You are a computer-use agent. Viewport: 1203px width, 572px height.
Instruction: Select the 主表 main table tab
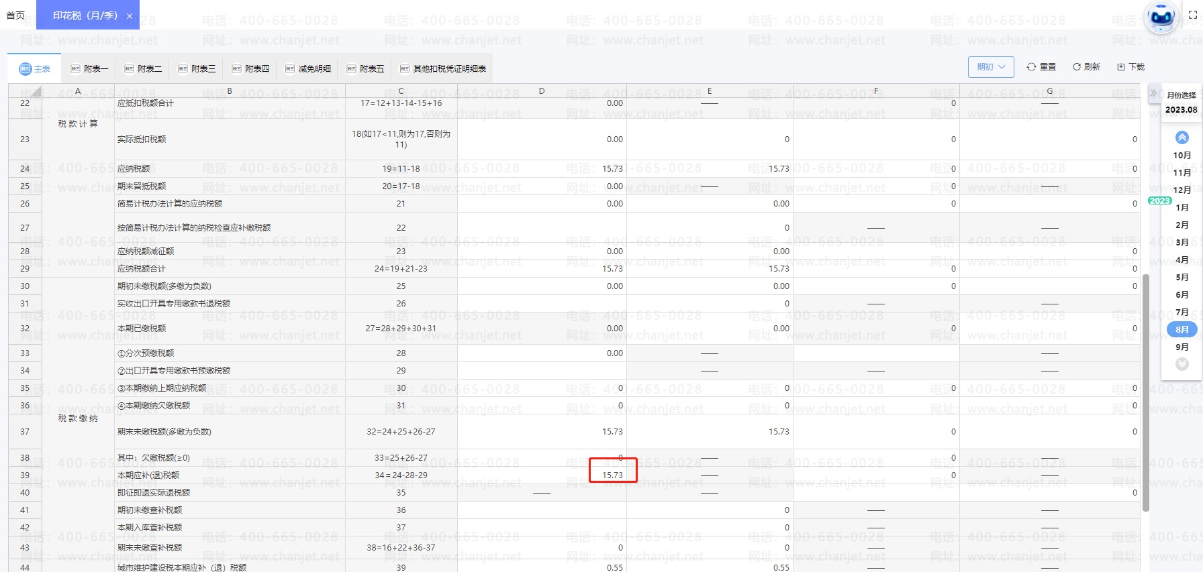[x=35, y=68]
